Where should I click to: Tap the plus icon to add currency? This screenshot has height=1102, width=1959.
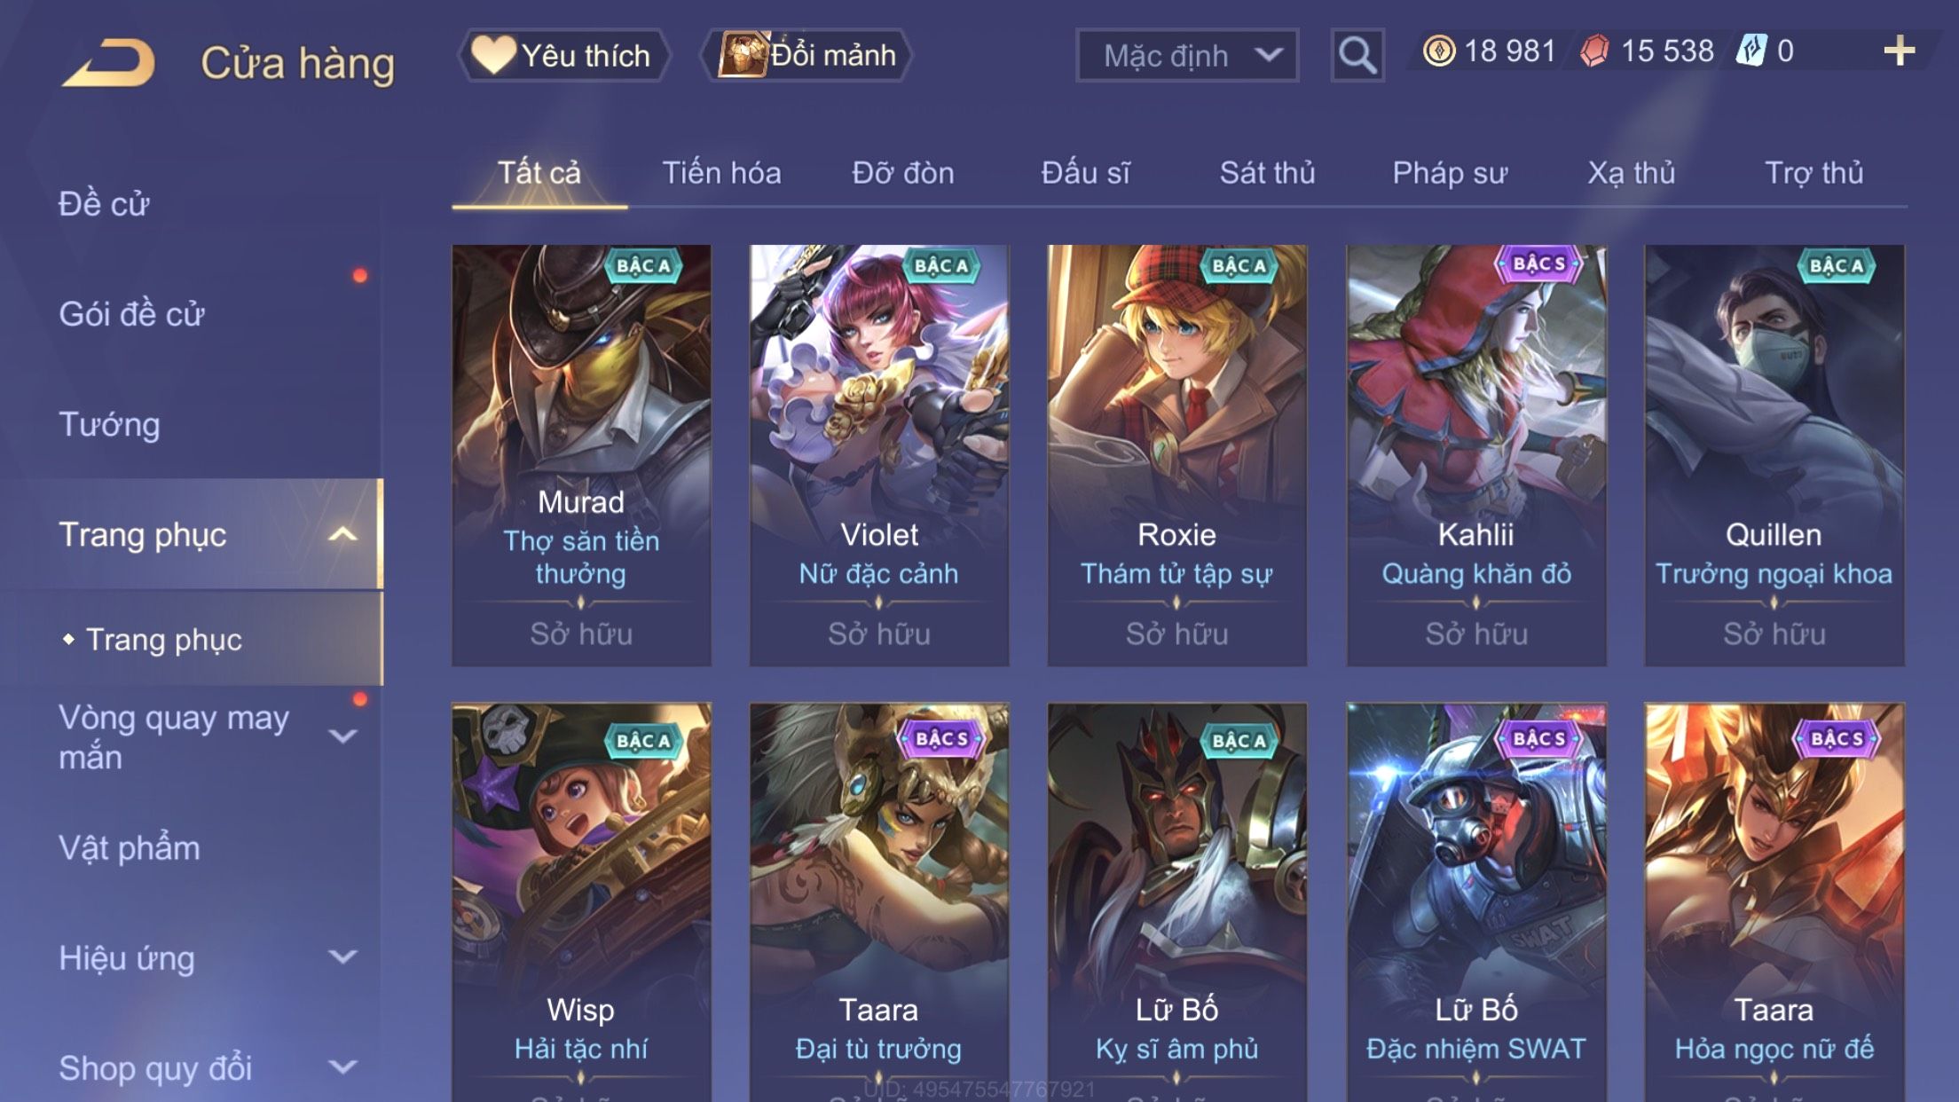click(x=1899, y=51)
